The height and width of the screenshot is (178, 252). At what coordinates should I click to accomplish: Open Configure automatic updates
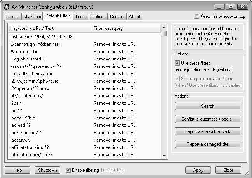tap(208, 119)
